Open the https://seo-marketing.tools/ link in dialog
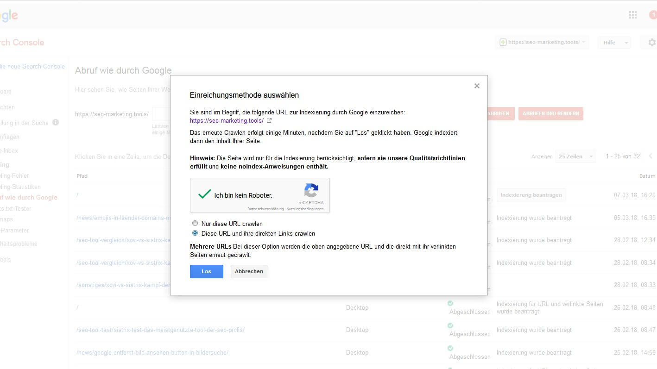This screenshot has width=657, height=369. 227,121
